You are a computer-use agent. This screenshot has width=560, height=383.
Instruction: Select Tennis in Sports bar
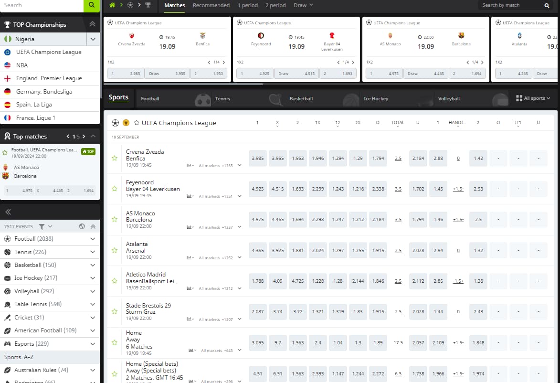[247, 98]
